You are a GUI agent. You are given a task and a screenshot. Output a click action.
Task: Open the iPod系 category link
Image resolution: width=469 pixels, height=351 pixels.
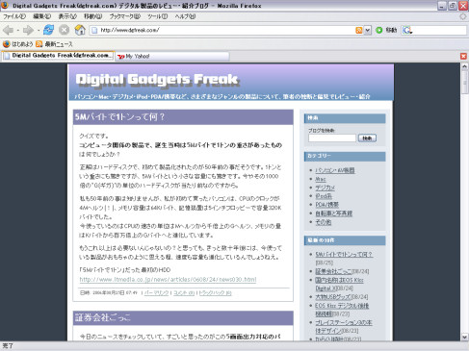coord(324,196)
